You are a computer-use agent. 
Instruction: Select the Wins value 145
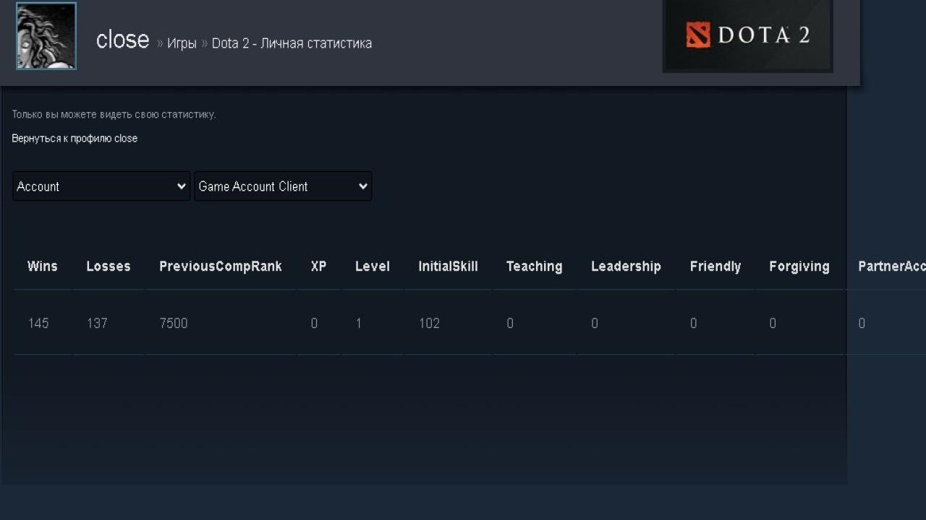38,324
